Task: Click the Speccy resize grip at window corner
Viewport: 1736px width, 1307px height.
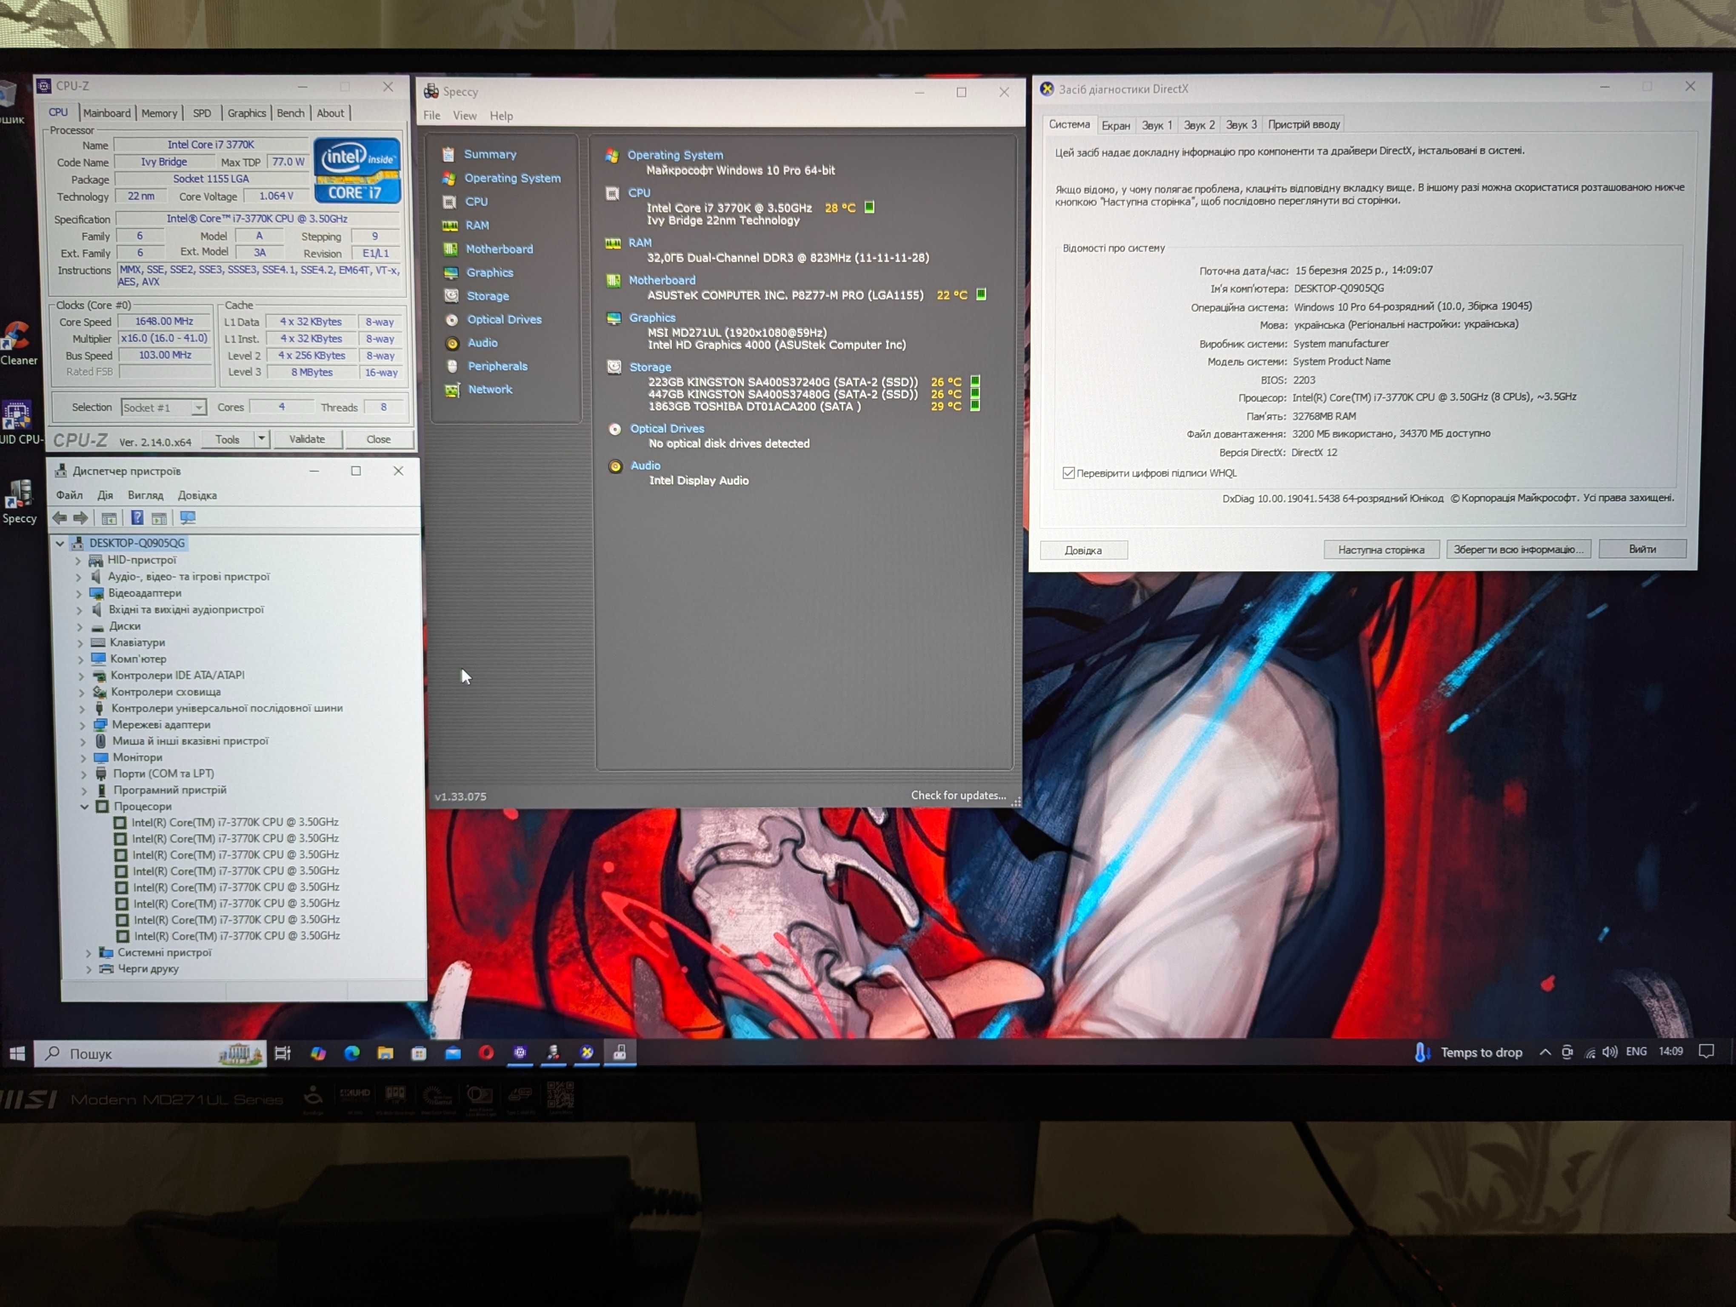Action: pos(1016,801)
